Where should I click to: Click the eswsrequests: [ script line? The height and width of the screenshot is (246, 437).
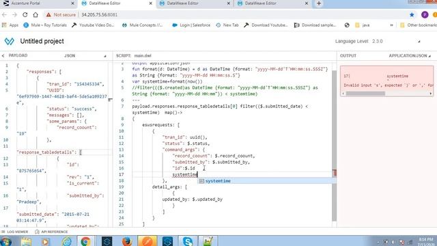point(161,125)
